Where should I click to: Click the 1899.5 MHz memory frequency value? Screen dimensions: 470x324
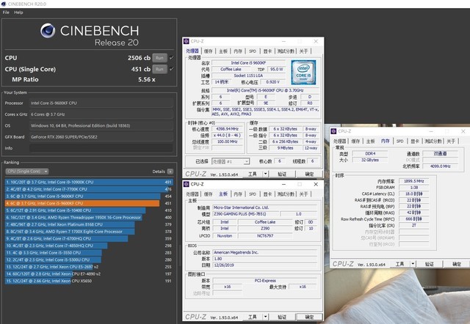click(x=414, y=181)
